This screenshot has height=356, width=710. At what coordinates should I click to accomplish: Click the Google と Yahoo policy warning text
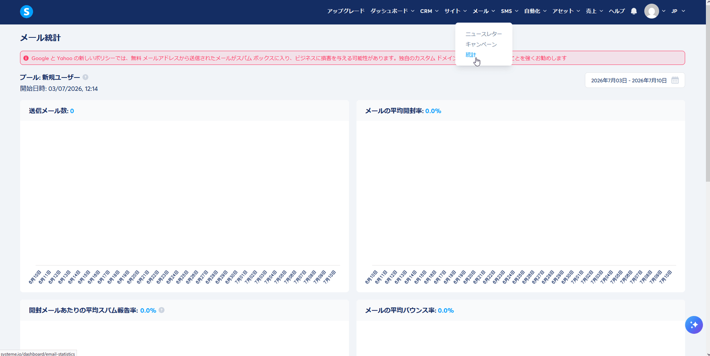[x=299, y=58]
